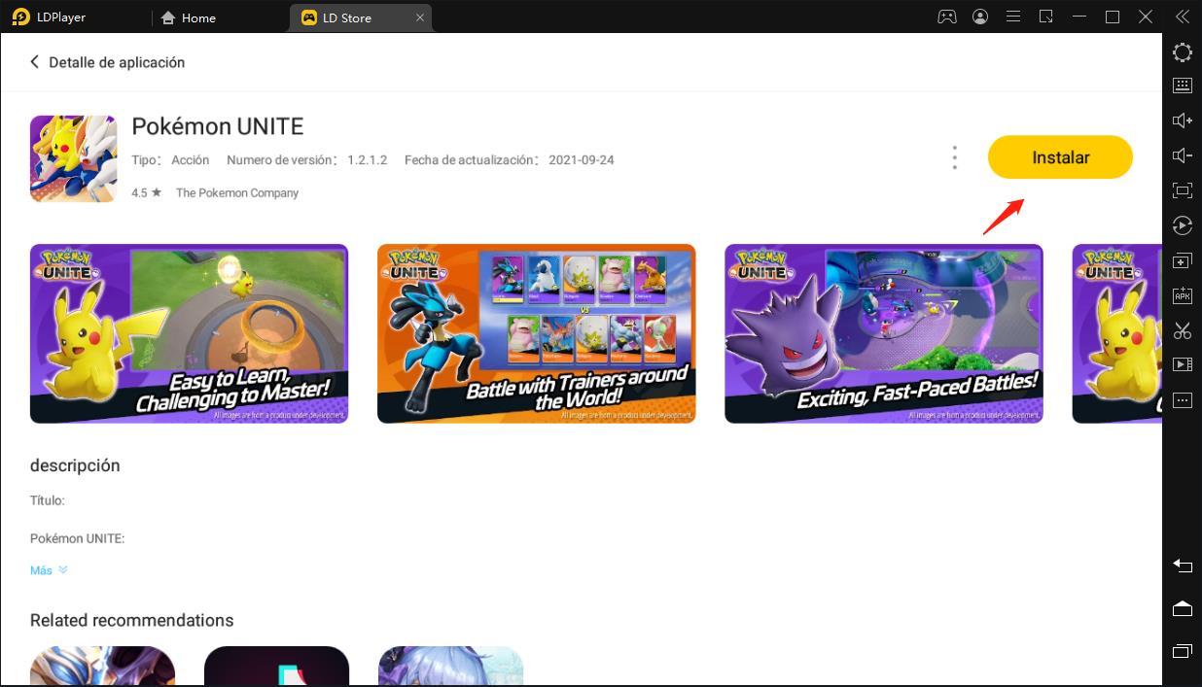Click the Pokémon UNITE app icon
1202x687 pixels.
(73, 158)
